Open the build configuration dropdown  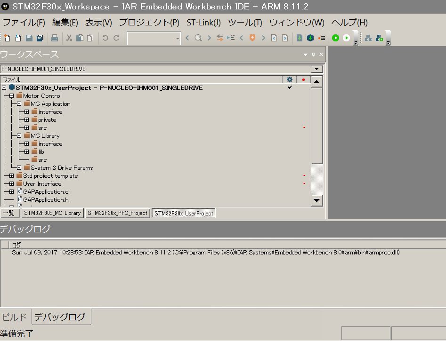(317, 69)
